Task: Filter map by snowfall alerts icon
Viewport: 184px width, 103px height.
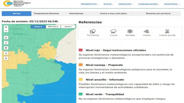Action: pyautogui.click(x=6, y=48)
